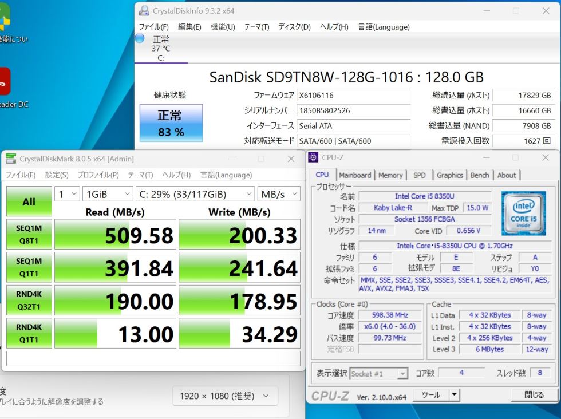This screenshot has height=419, width=561.
Task: Open テーマ(T) menu in CrystalDiskInfo
Action: coord(256,27)
